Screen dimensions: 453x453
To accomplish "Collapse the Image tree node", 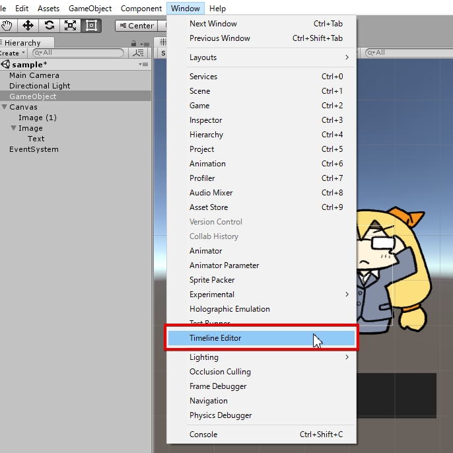I will click(13, 127).
